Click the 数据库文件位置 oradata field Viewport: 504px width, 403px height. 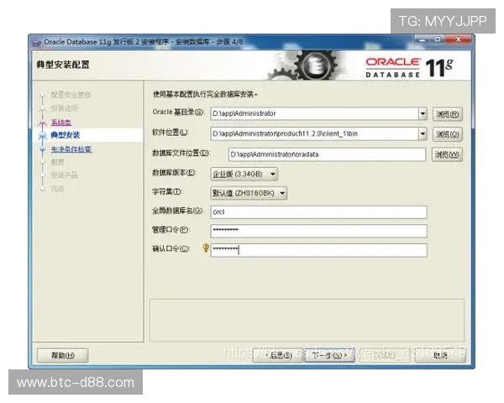click(327, 154)
